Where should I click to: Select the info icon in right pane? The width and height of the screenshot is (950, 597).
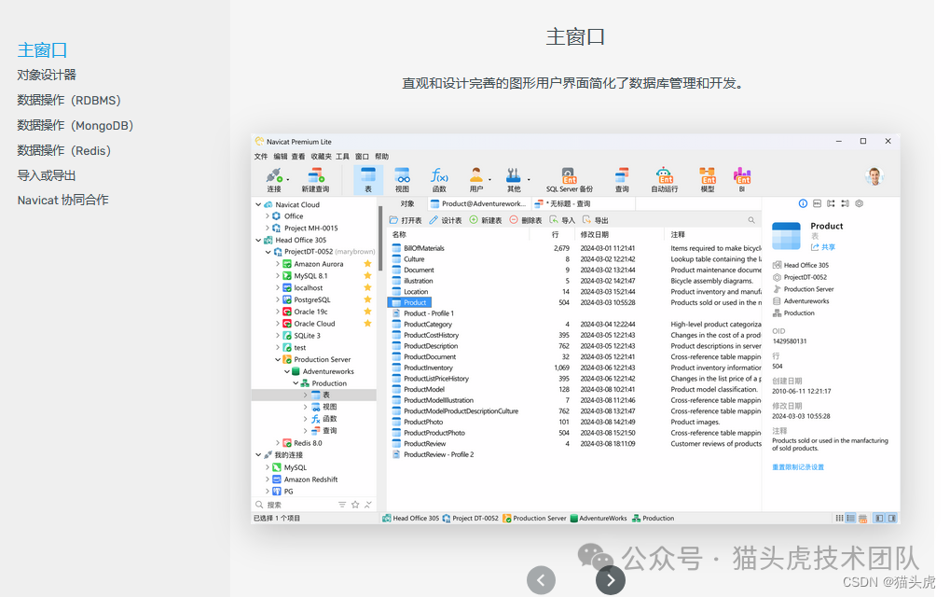tap(803, 203)
